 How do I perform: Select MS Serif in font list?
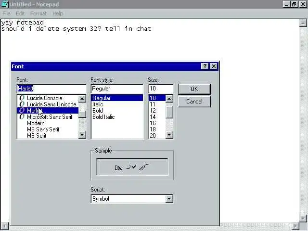tap(48, 136)
